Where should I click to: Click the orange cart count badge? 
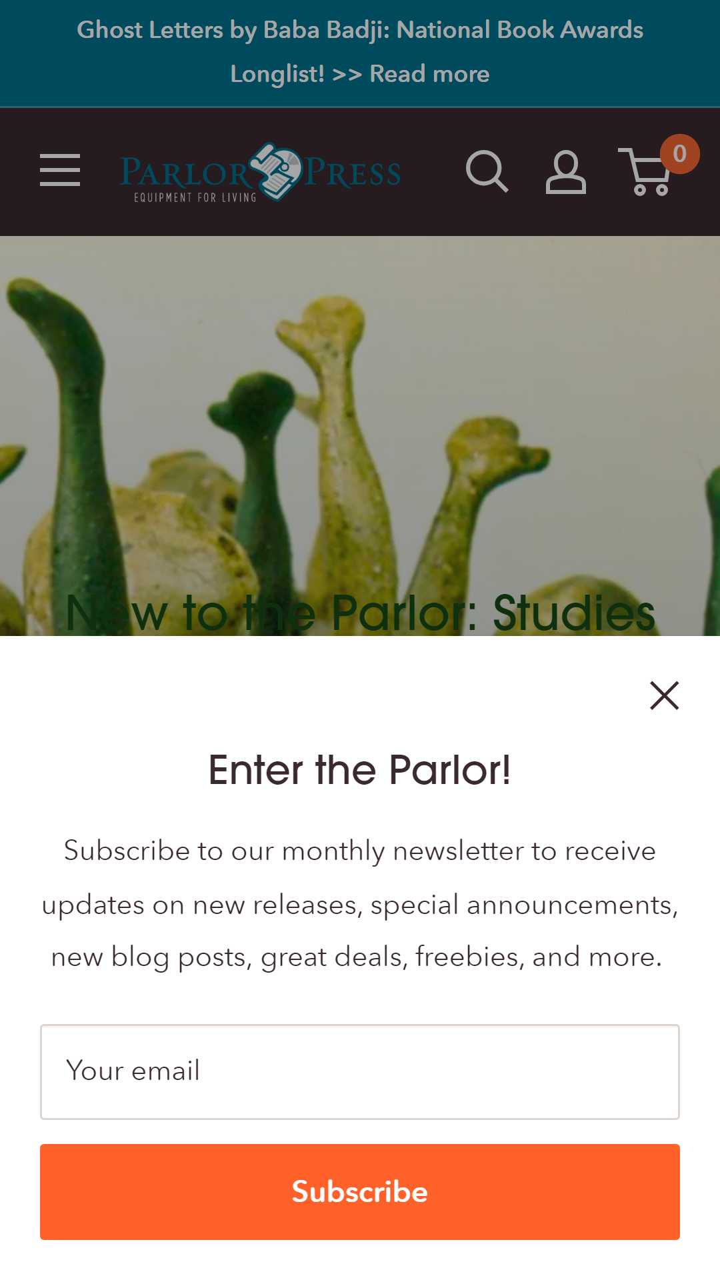tap(679, 154)
